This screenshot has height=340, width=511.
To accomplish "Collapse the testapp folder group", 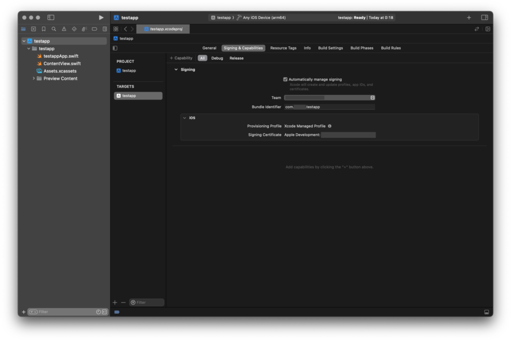I will (x=28, y=48).
